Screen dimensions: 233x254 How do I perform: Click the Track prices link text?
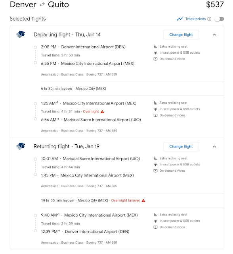click(x=195, y=19)
